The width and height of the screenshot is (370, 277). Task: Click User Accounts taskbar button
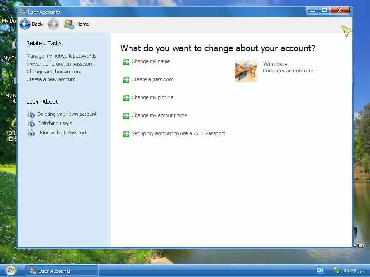coord(62,271)
